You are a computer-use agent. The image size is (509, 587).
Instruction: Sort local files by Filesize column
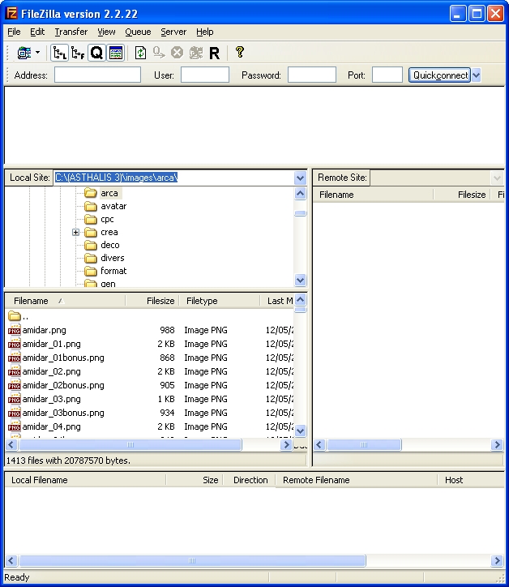(152, 301)
